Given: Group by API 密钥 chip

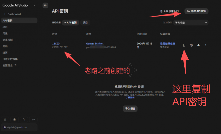Looking at the screenshot, I should pyautogui.click(x=70, y=23).
